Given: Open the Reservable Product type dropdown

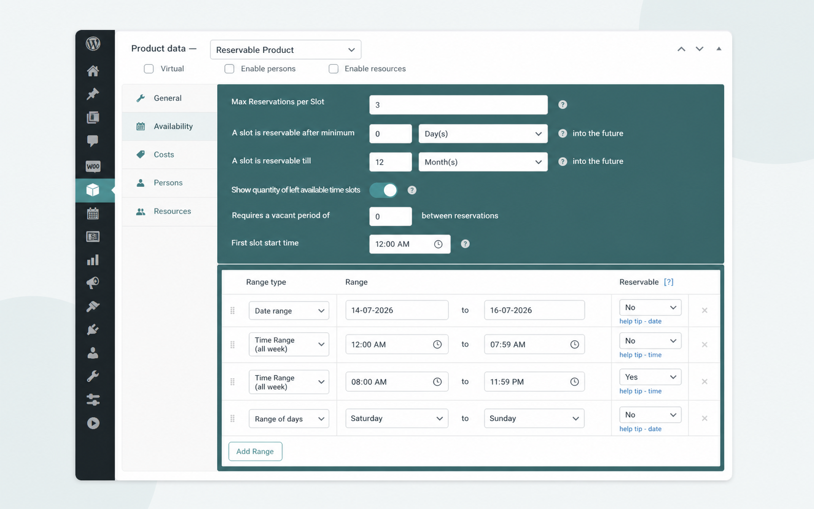Looking at the screenshot, I should tap(285, 50).
